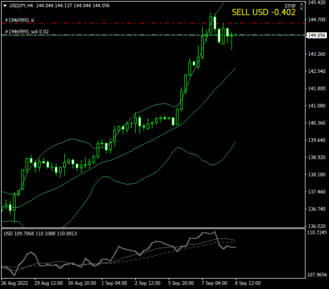This screenshot has height=289, width=329.
Task: Select the #19469991 sell 0.02 order label
Action: tap(27, 32)
